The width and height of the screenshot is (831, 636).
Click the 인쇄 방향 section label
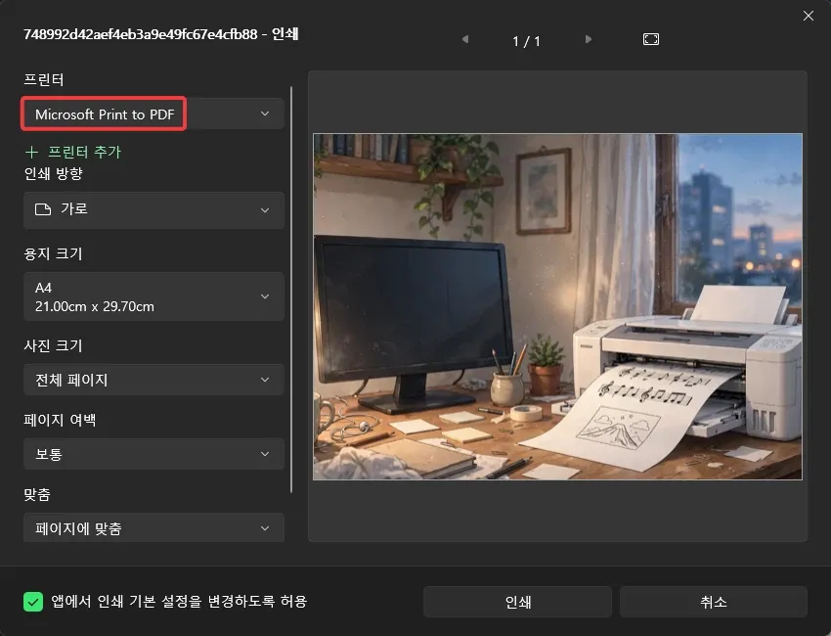click(x=53, y=173)
